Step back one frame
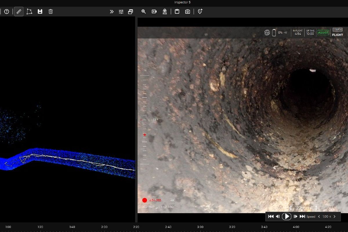 point(278,216)
